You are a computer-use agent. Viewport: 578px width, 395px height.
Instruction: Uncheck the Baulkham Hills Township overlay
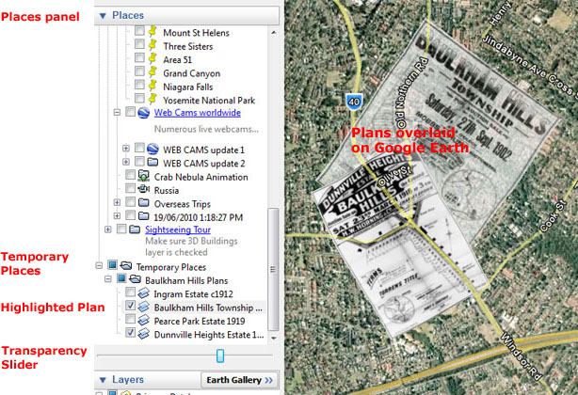click(130, 305)
